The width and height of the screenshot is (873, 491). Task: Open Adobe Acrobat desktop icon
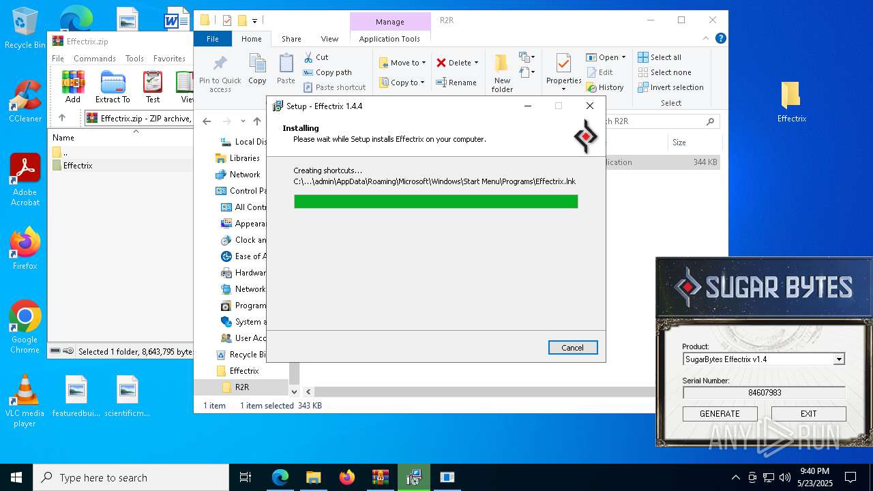tap(25, 180)
